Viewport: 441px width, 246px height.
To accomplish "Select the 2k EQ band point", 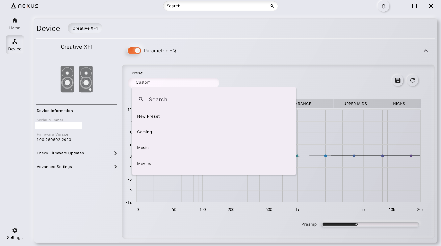I will (326, 156).
